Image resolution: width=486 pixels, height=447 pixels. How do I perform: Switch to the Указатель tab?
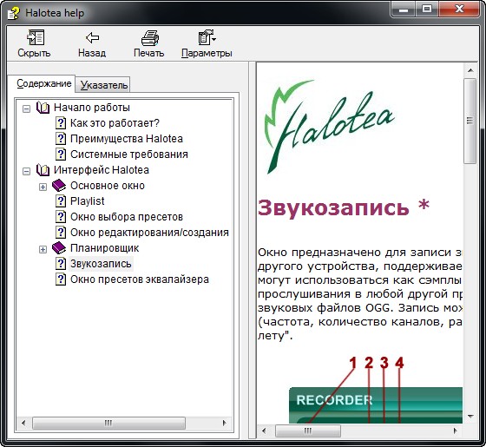[x=103, y=85]
